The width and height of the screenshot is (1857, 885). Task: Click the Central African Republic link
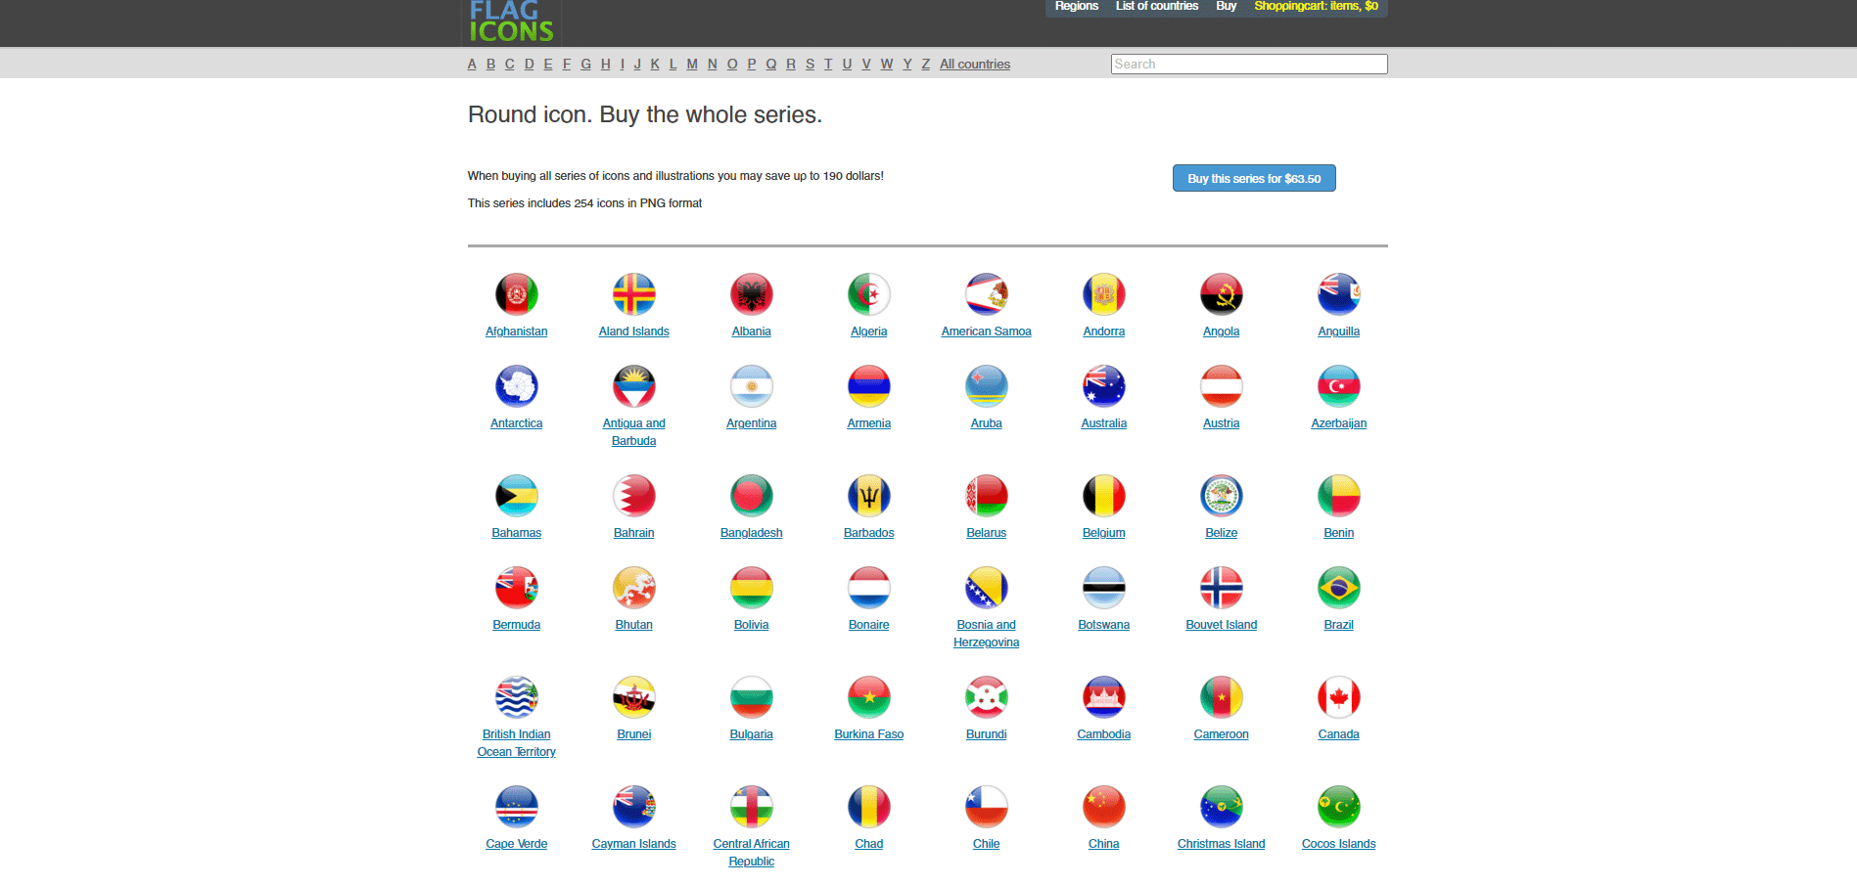752,853
